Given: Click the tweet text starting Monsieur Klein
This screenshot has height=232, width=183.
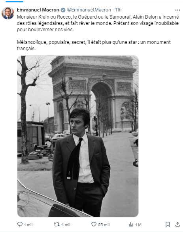Looking at the screenshot, I should coord(98,23).
